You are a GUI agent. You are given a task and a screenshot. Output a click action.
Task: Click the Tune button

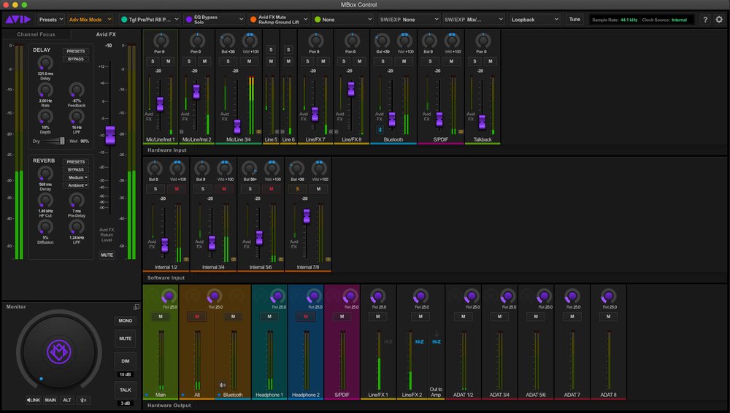(575, 20)
